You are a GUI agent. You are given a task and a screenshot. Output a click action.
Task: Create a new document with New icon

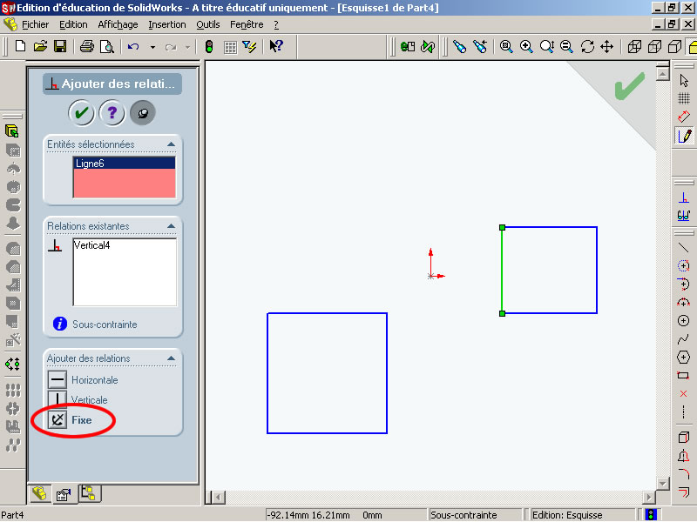(x=20, y=47)
